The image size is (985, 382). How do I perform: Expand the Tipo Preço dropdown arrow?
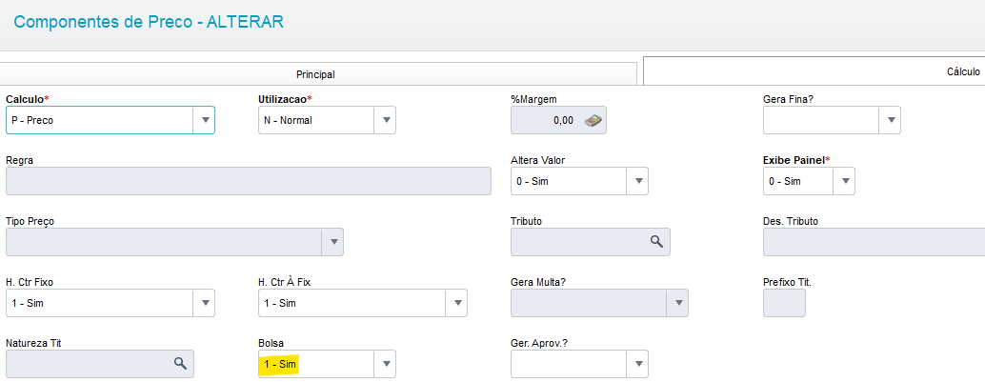(333, 242)
